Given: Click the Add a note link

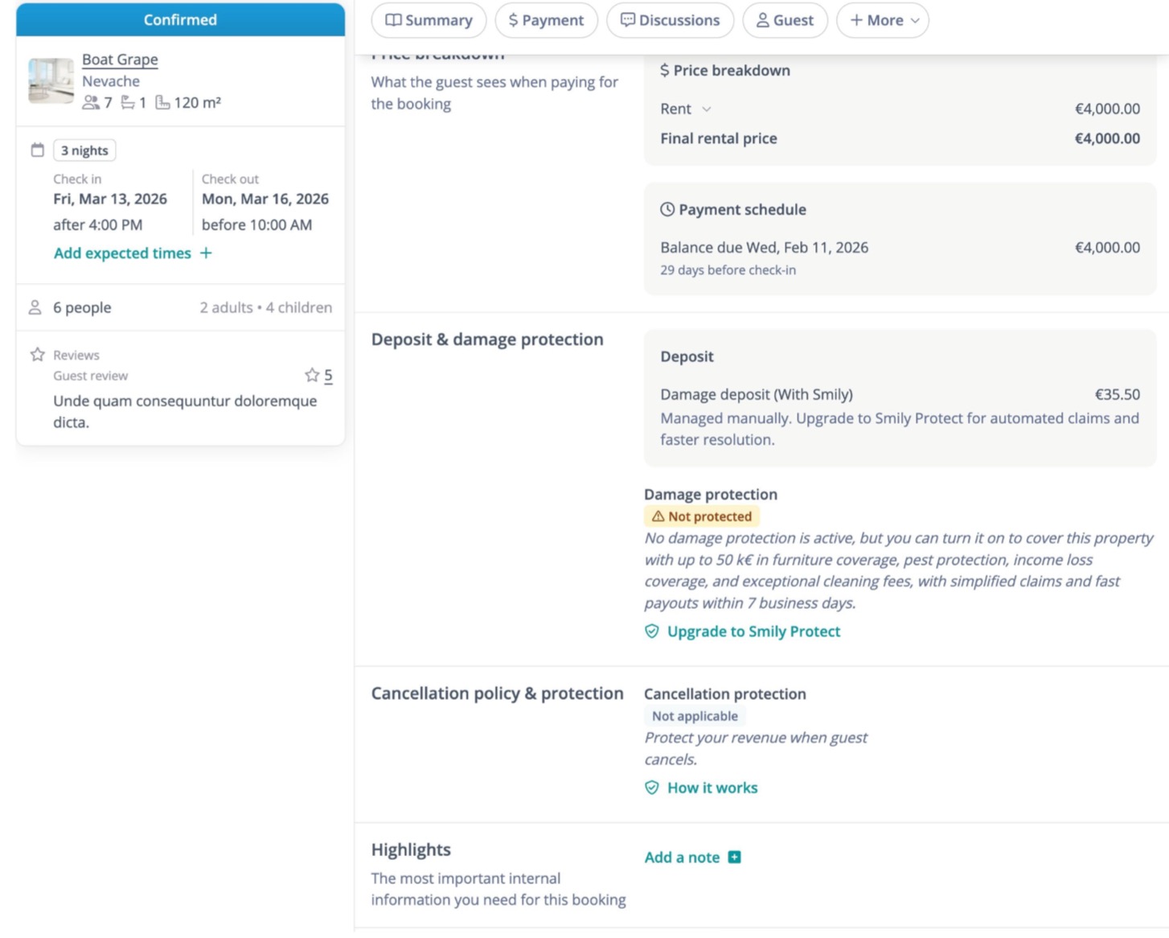Looking at the screenshot, I should click(x=682, y=858).
